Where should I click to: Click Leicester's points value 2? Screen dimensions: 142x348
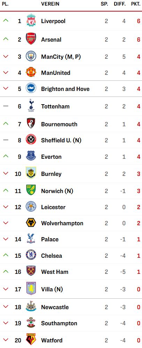click(139, 207)
